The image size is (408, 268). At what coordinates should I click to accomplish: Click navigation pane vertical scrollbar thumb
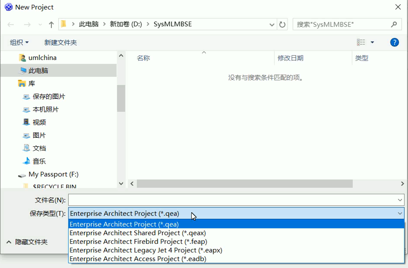click(x=121, y=98)
